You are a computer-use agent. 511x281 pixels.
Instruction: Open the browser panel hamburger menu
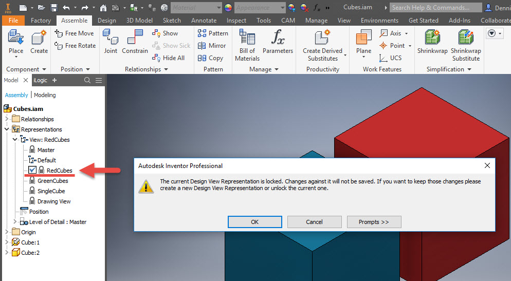[x=99, y=80]
